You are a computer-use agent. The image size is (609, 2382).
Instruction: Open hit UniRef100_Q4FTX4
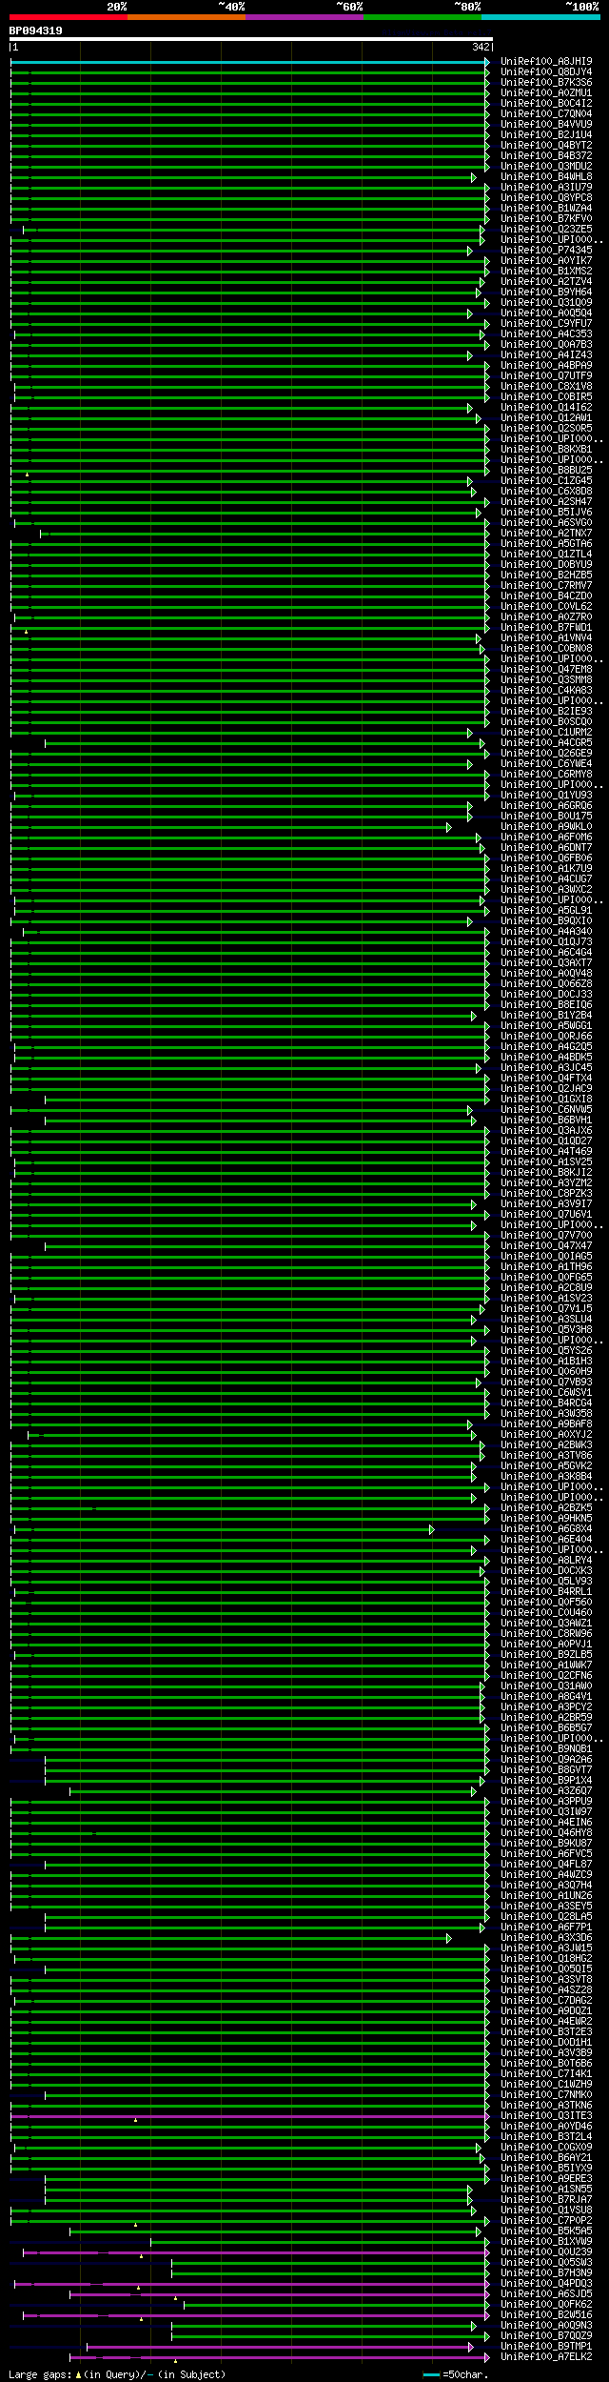coord(546,1079)
